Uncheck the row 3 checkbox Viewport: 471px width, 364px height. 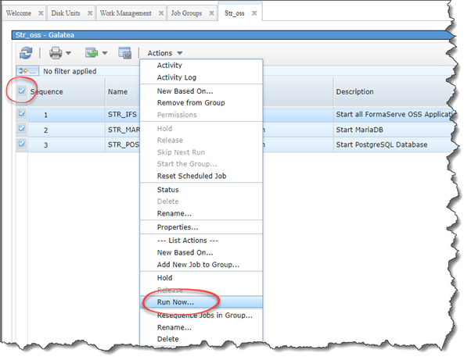click(22, 144)
